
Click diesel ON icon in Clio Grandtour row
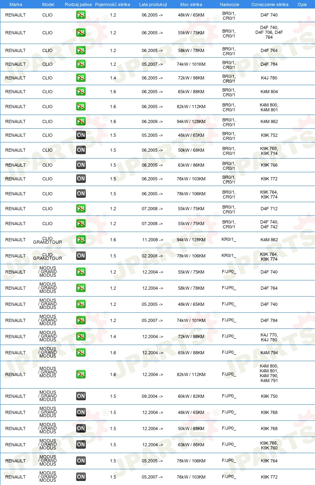click(81, 256)
